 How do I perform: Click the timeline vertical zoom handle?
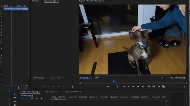[166, 101]
